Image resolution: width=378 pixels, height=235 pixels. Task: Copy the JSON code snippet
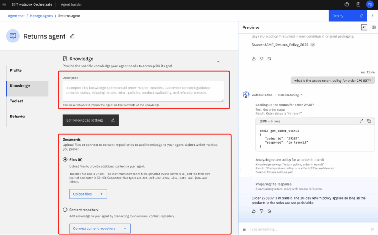(x=368, y=121)
